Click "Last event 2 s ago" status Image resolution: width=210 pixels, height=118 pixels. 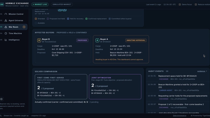[x=153, y=4]
